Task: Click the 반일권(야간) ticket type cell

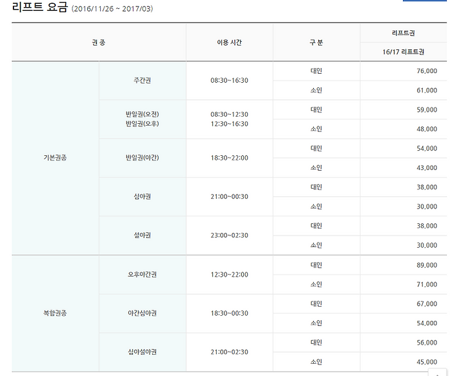Action: 142,158
